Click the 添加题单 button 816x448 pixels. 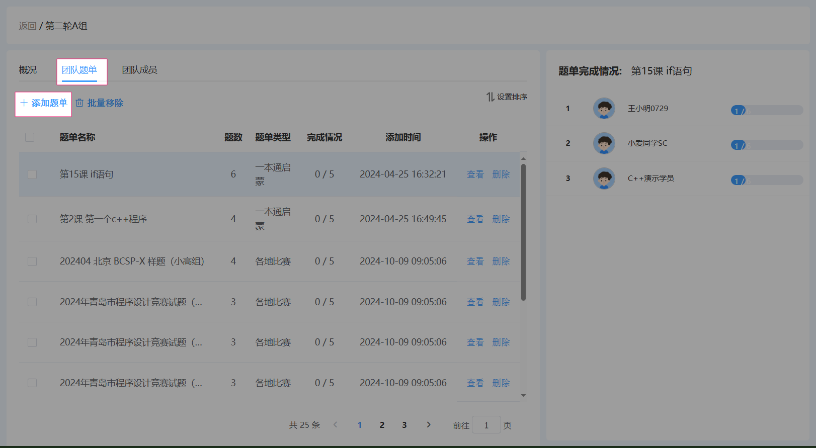click(x=43, y=103)
